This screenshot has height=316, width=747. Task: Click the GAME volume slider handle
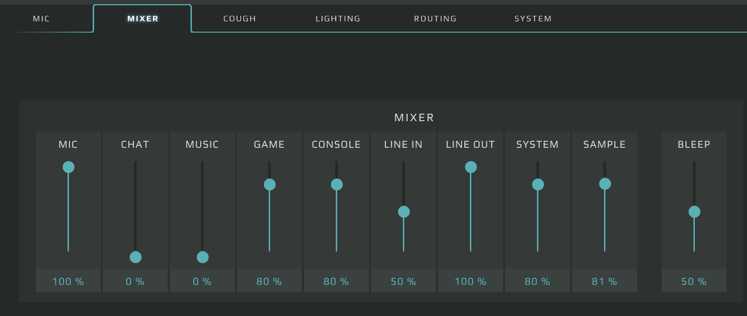coord(270,185)
